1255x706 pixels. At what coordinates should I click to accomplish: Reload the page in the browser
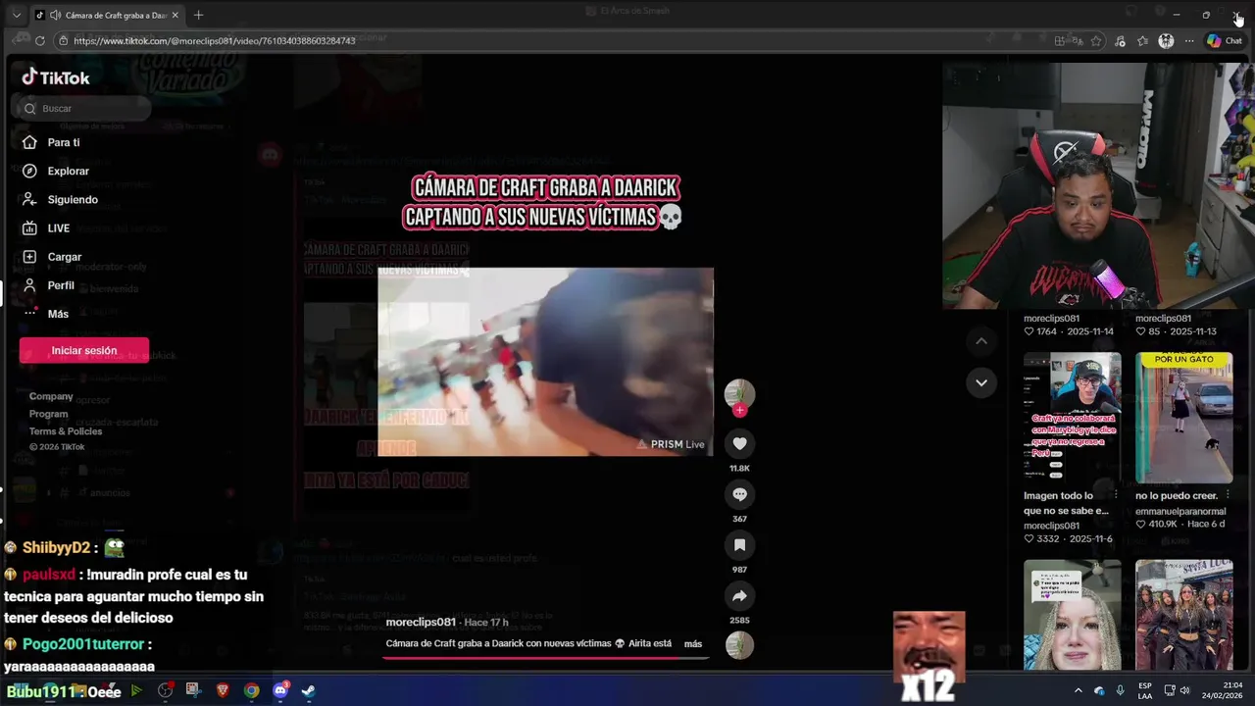[39, 41]
